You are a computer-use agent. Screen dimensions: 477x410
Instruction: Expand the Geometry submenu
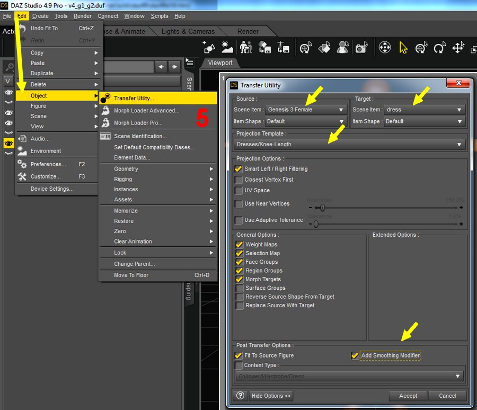point(158,169)
